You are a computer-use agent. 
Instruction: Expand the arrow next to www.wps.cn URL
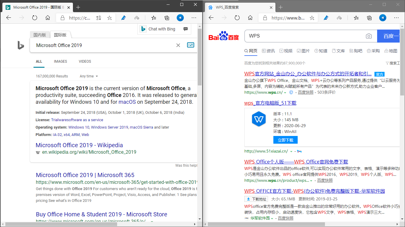[x=285, y=92]
